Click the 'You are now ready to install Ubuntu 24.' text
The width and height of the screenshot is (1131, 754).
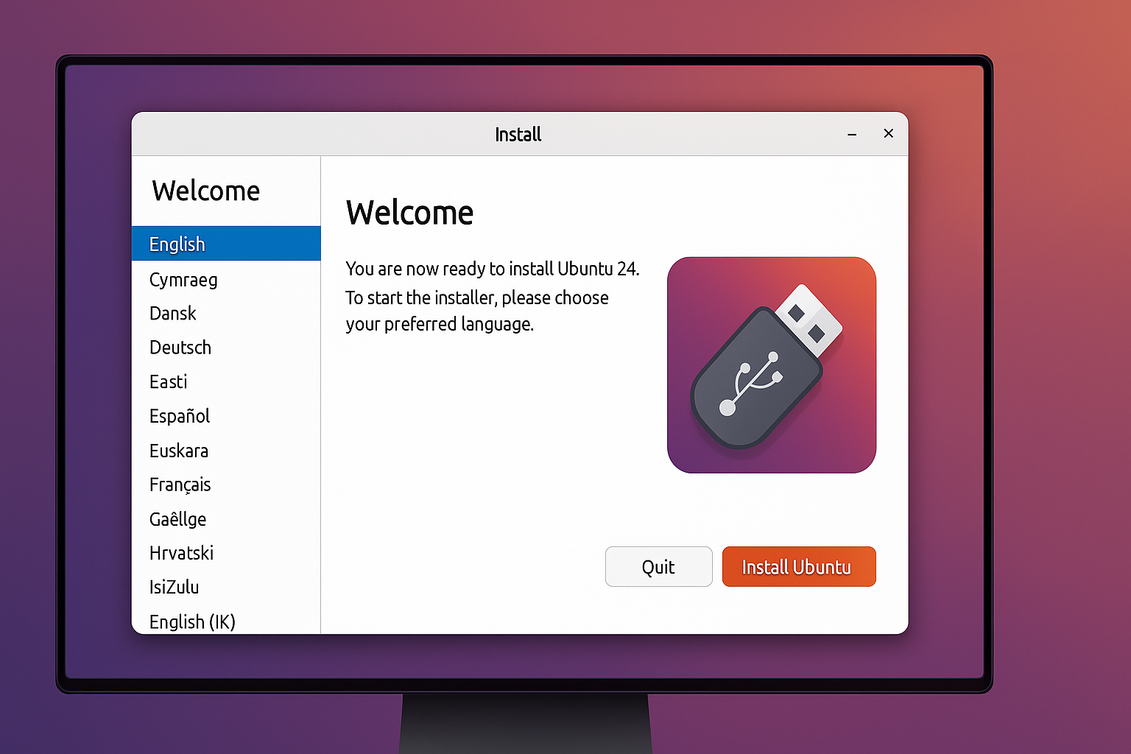click(493, 269)
